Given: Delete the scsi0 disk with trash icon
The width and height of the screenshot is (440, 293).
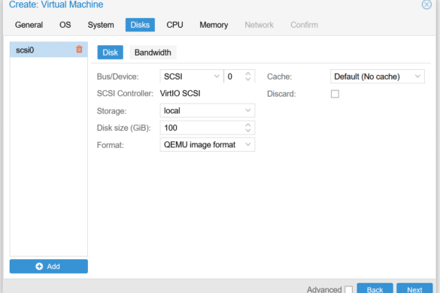Looking at the screenshot, I should click(79, 50).
